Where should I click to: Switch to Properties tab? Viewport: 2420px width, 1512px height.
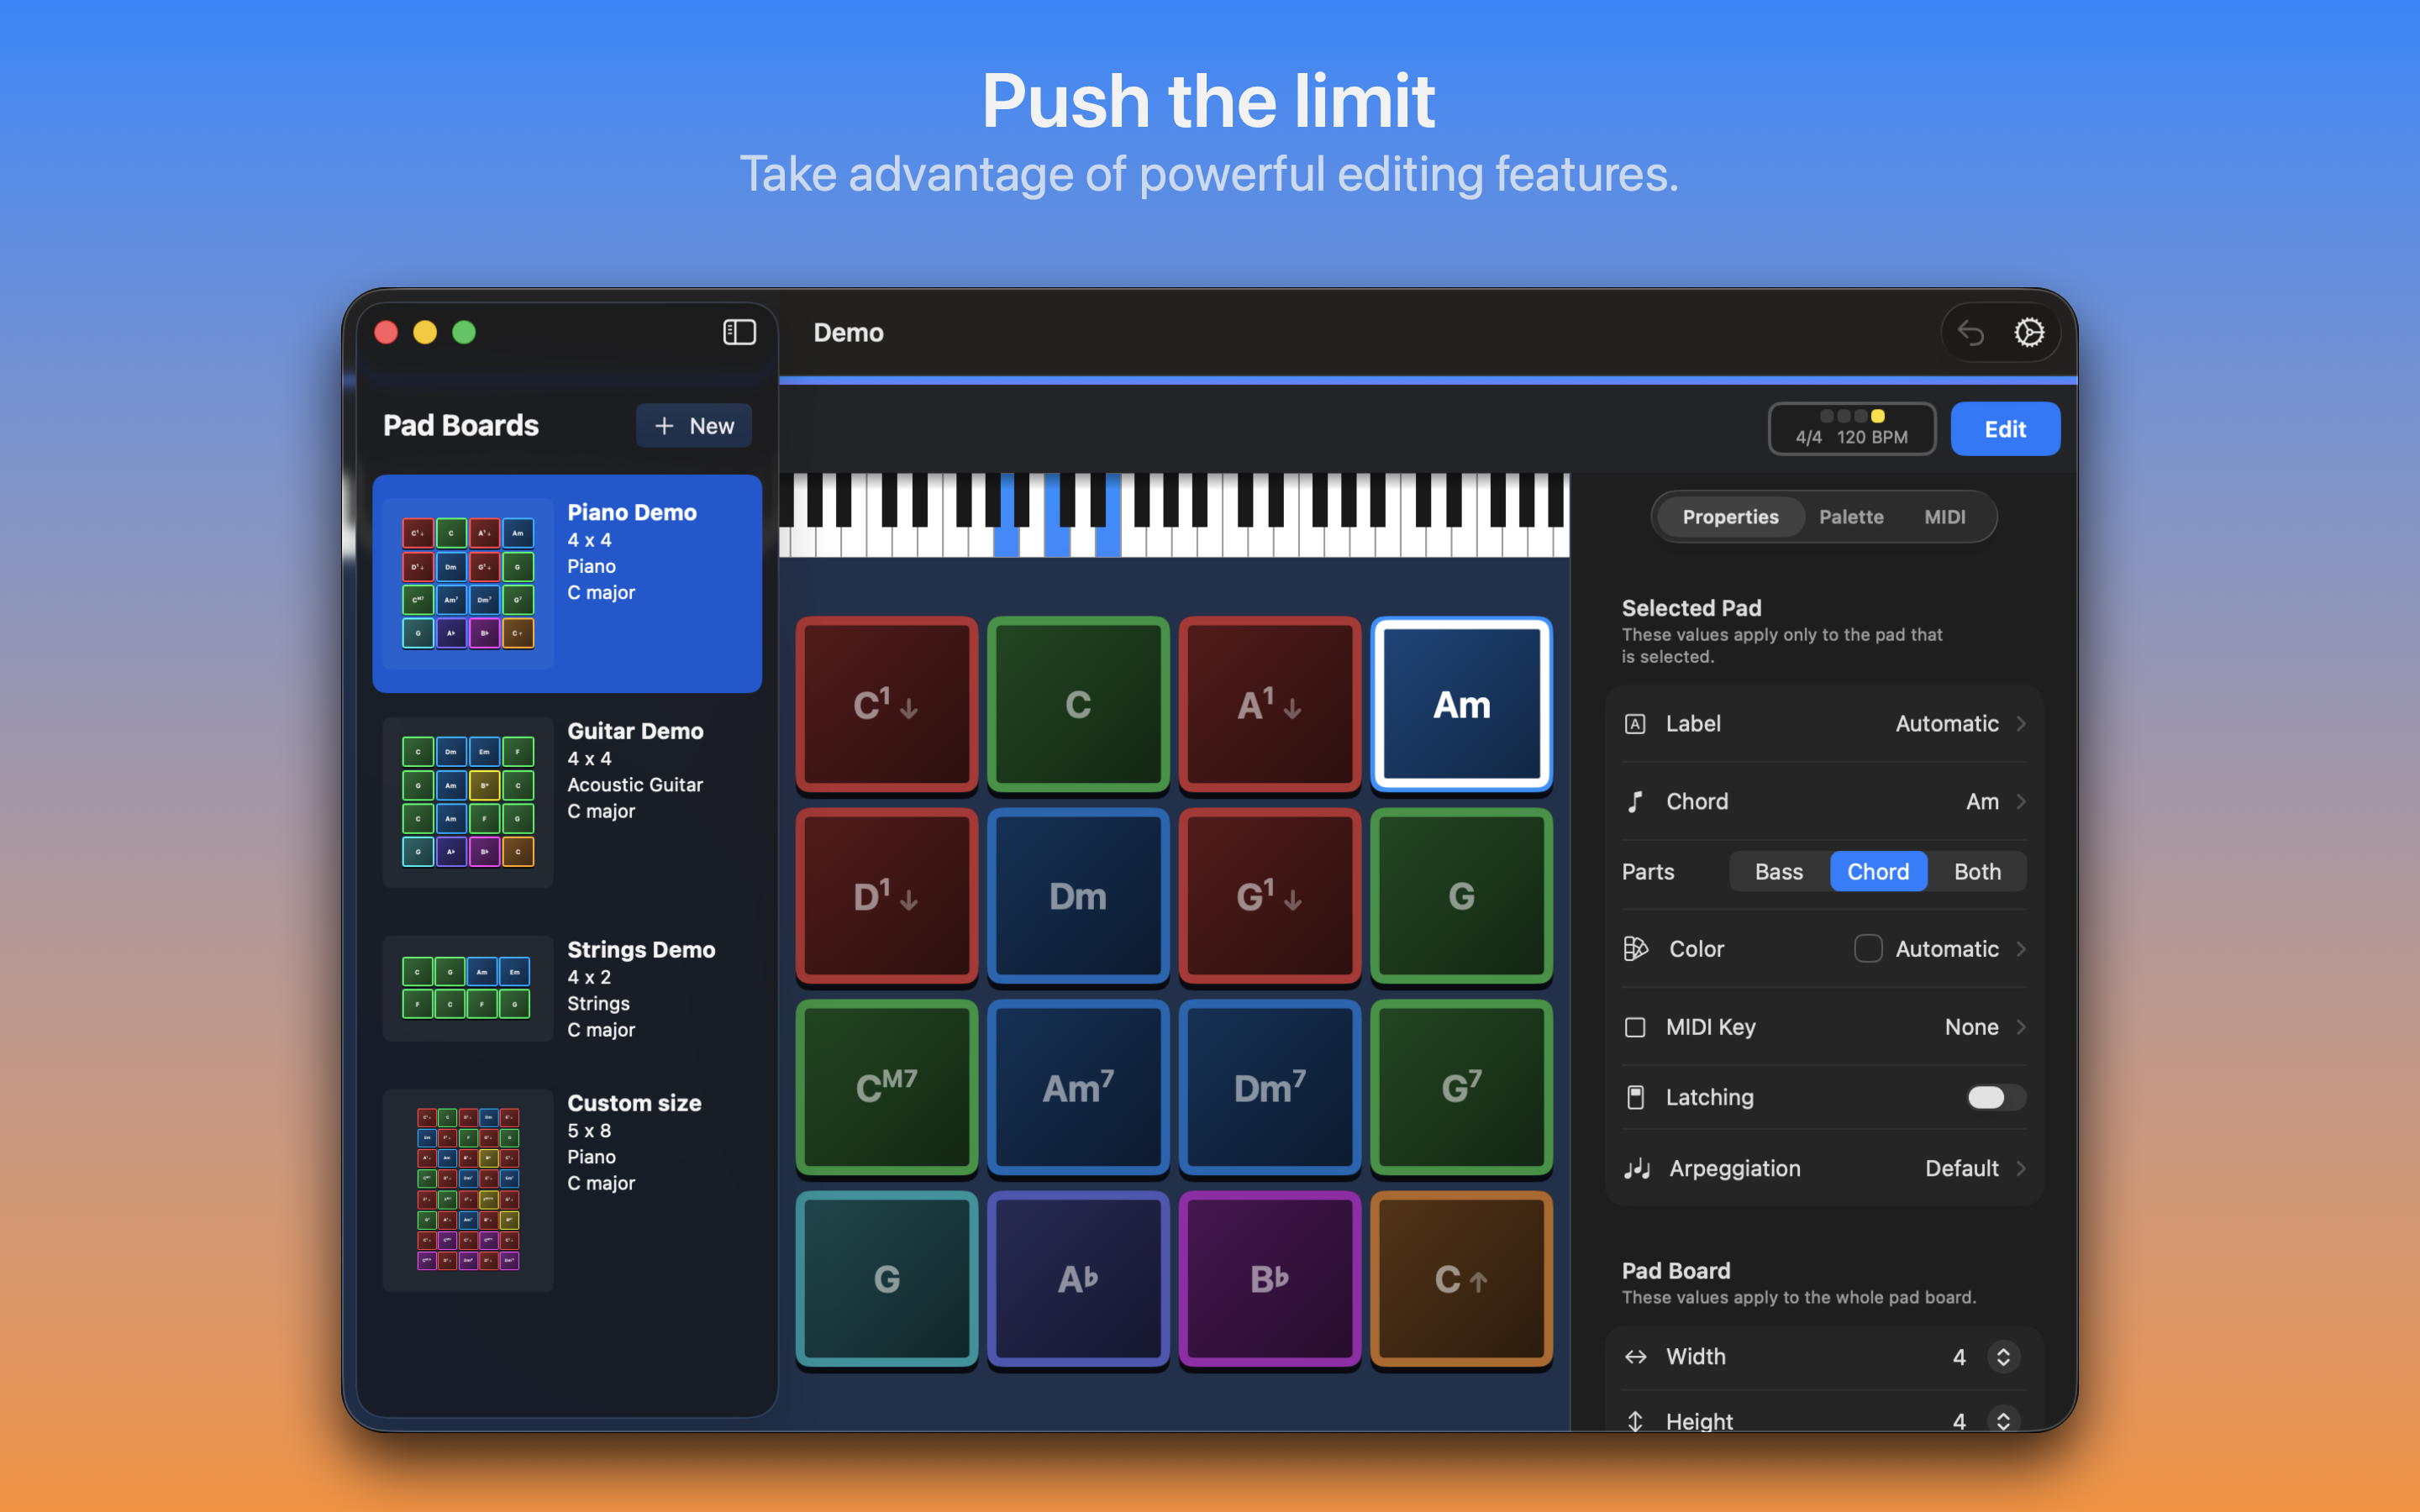[1730, 517]
